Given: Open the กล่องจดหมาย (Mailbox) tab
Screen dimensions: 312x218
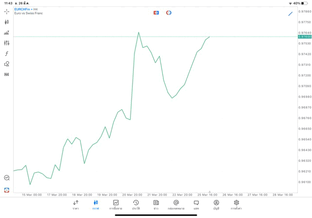Looking at the screenshot, I should coord(176,205).
